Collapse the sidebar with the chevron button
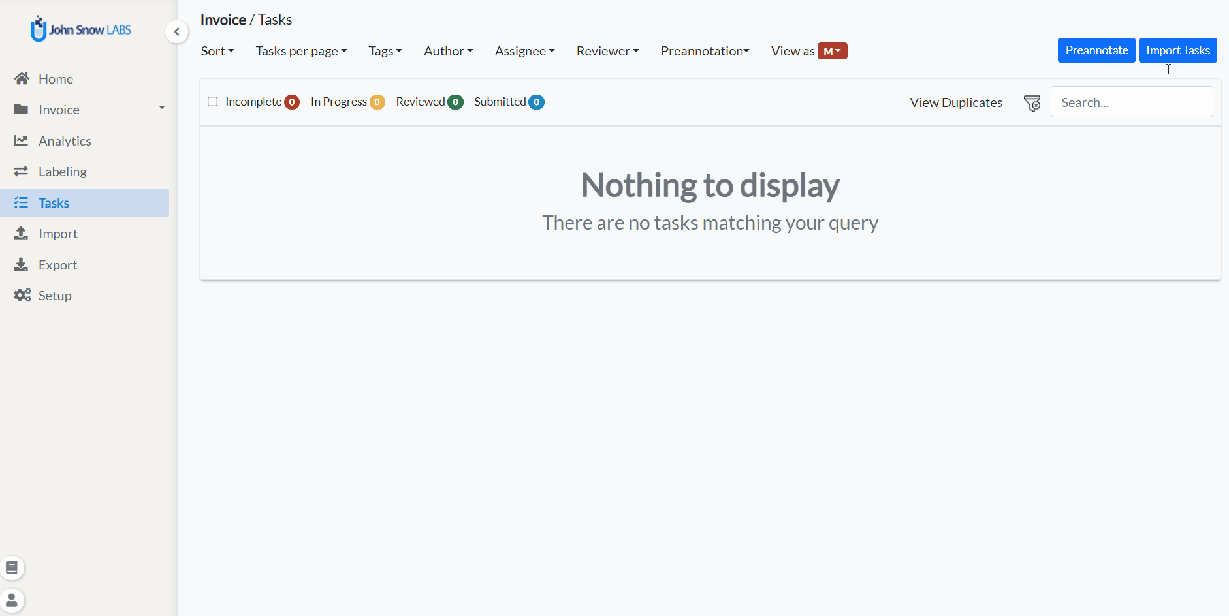 pos(176,31)
